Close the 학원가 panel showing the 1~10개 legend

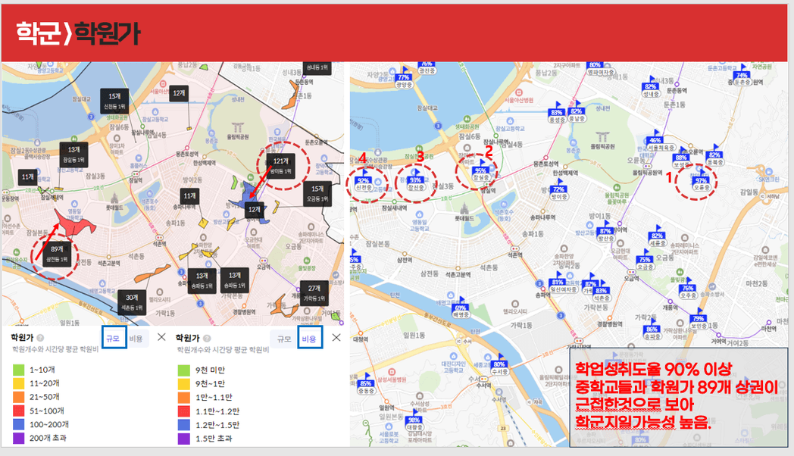(x=161, y=337)
